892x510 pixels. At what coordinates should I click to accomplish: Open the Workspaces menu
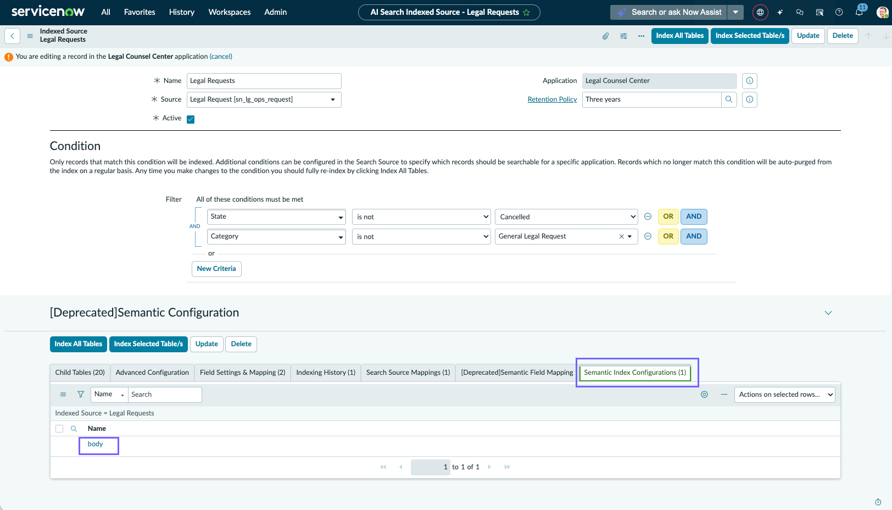pyautogui.click(x=230, y=12)
